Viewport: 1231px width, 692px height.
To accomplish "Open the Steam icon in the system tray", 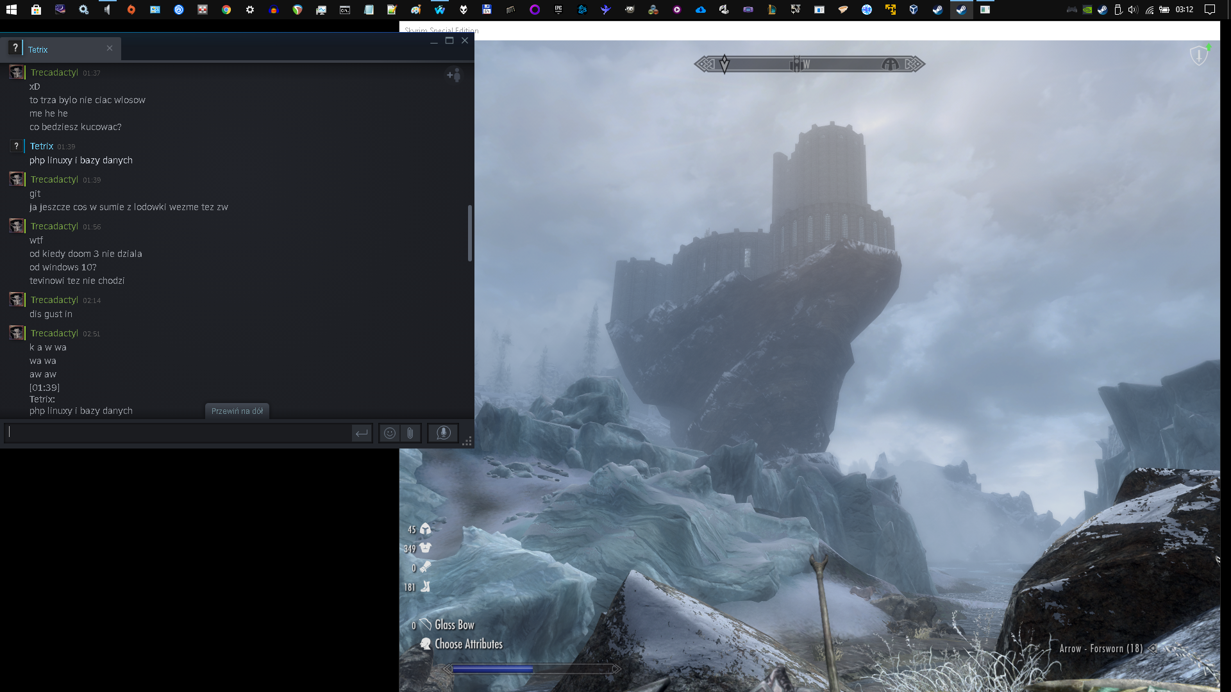I will click(x=1102, y=10).
